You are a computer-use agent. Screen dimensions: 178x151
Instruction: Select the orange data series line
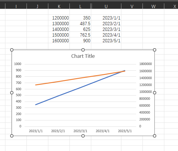(80, 78)
